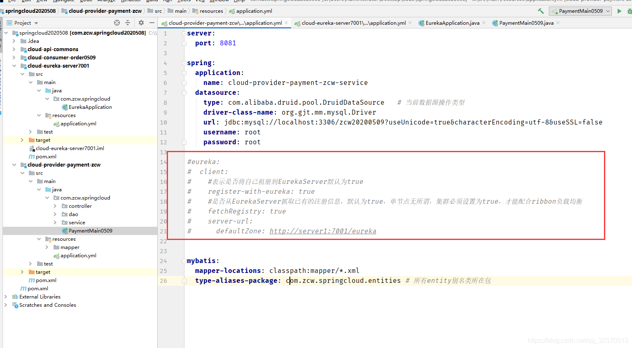Screen dimensions: 632x348
Task: Select EurekaApplication in project tree
Action: [90, 107]
